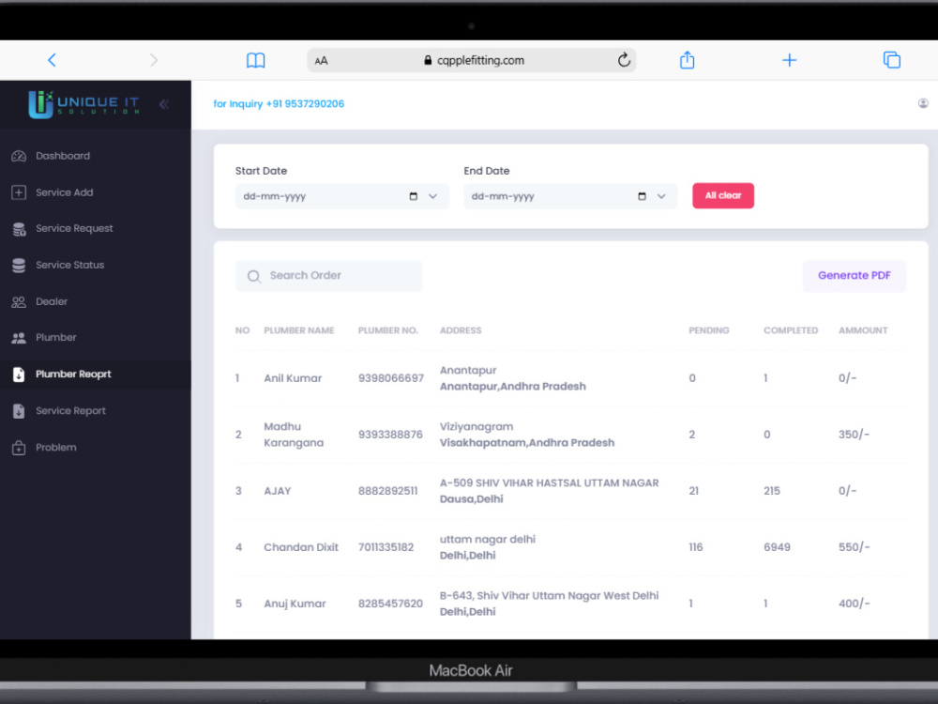Click the phone number 7011335182

[x=386, y=547]
